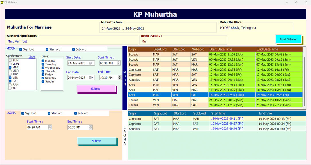The image size is (311, 165).
Task: Click the cyan Lagna Submit button
Action: click(96, 141)
